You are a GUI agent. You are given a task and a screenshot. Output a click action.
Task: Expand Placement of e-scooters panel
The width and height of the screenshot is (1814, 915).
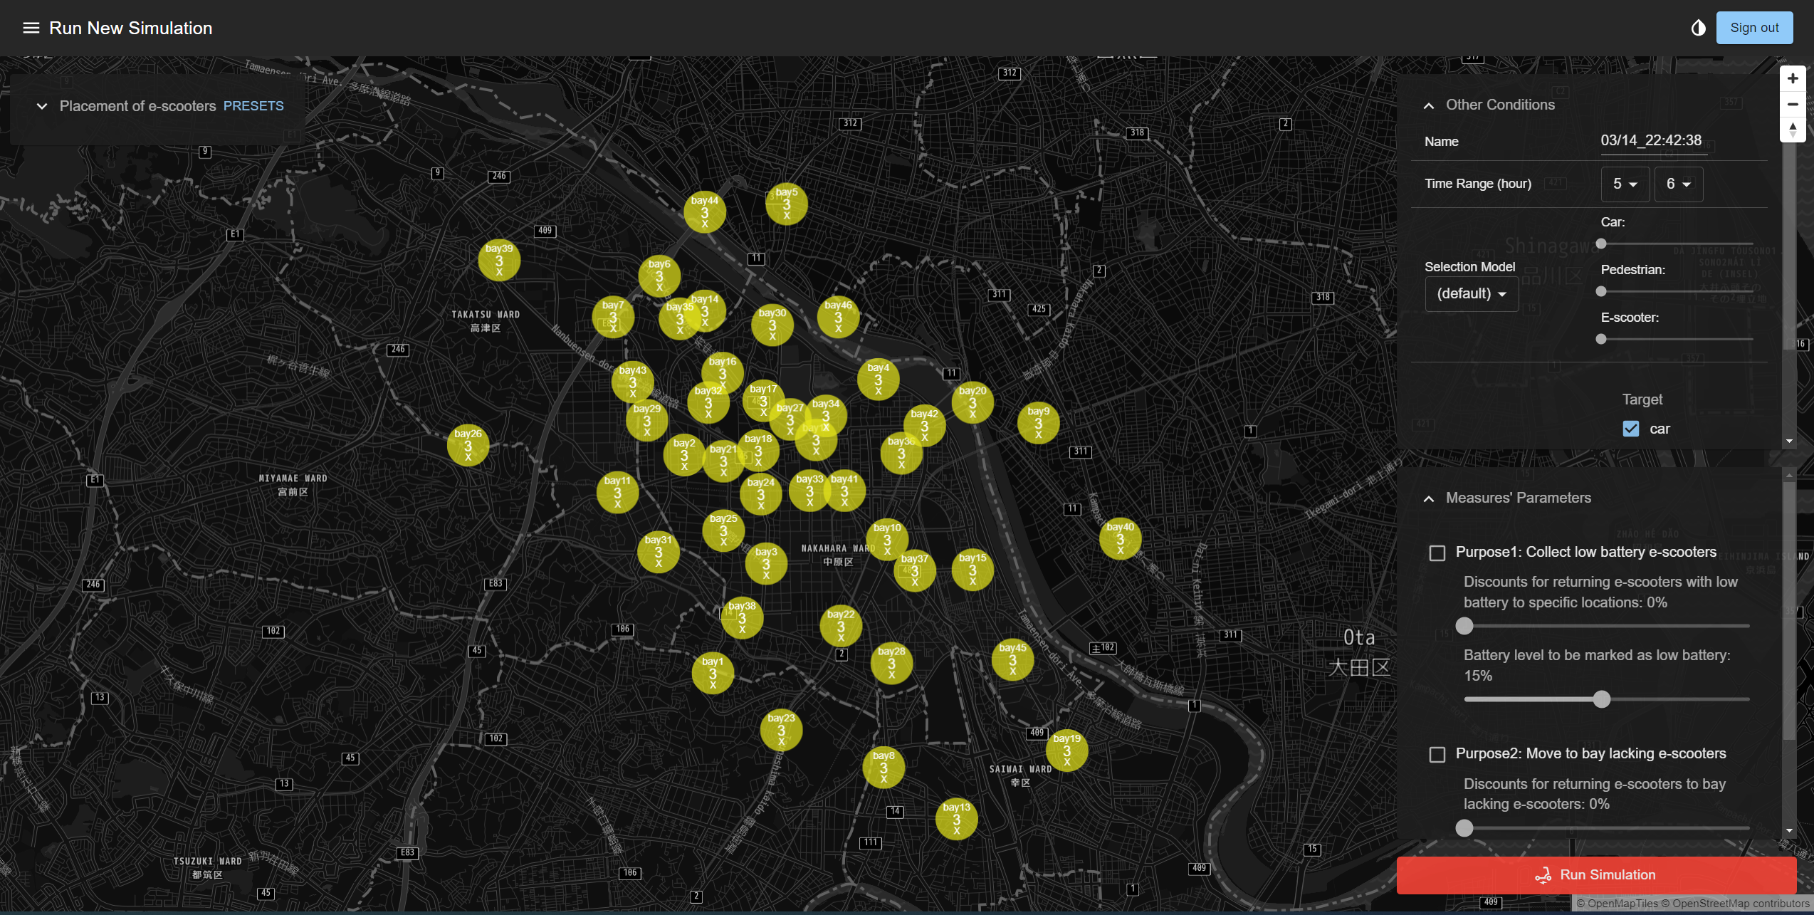pyautogui.click(x=42, y=106)
